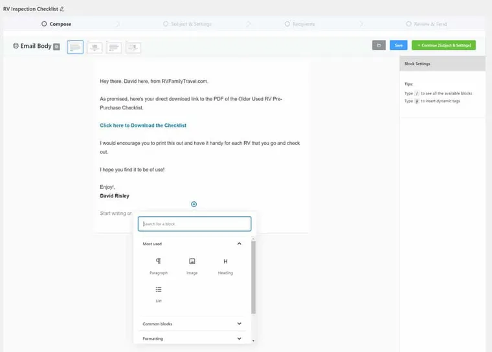
Task: Edit the RV Inspection Checklist title pencil icon
Action: pyautogui.click(x=61, y=9)
